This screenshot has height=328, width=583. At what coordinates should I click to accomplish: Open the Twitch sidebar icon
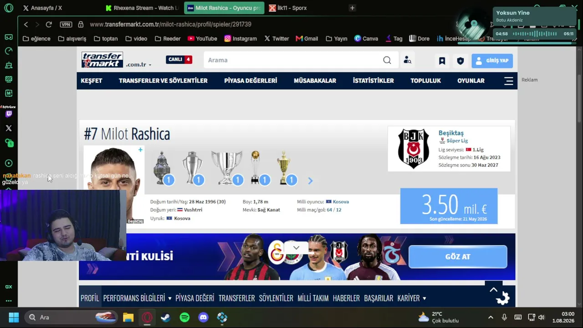coord(9,114)
